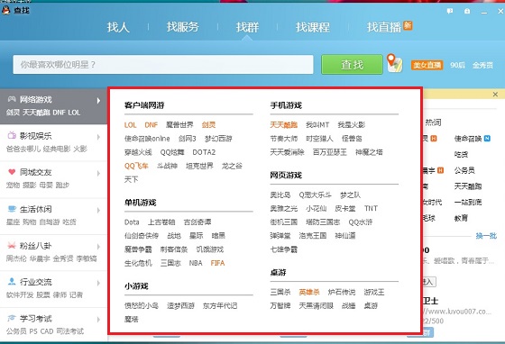
Task: Click the heart icon beside 同城交友
Action: (12, 172)
